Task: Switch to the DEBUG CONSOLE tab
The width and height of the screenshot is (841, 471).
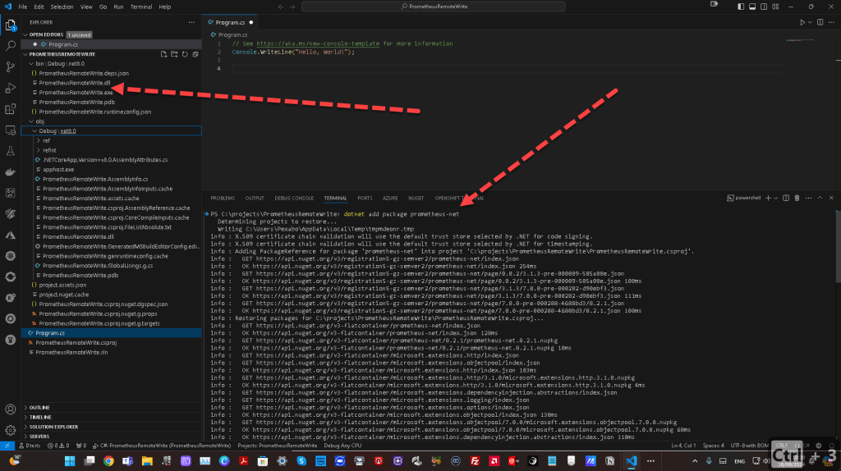Action: pos(294,199)
